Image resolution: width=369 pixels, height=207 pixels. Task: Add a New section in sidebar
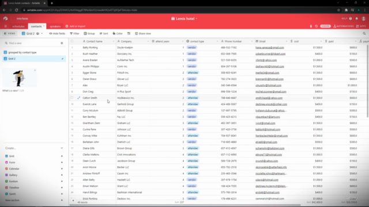point(35,201)
